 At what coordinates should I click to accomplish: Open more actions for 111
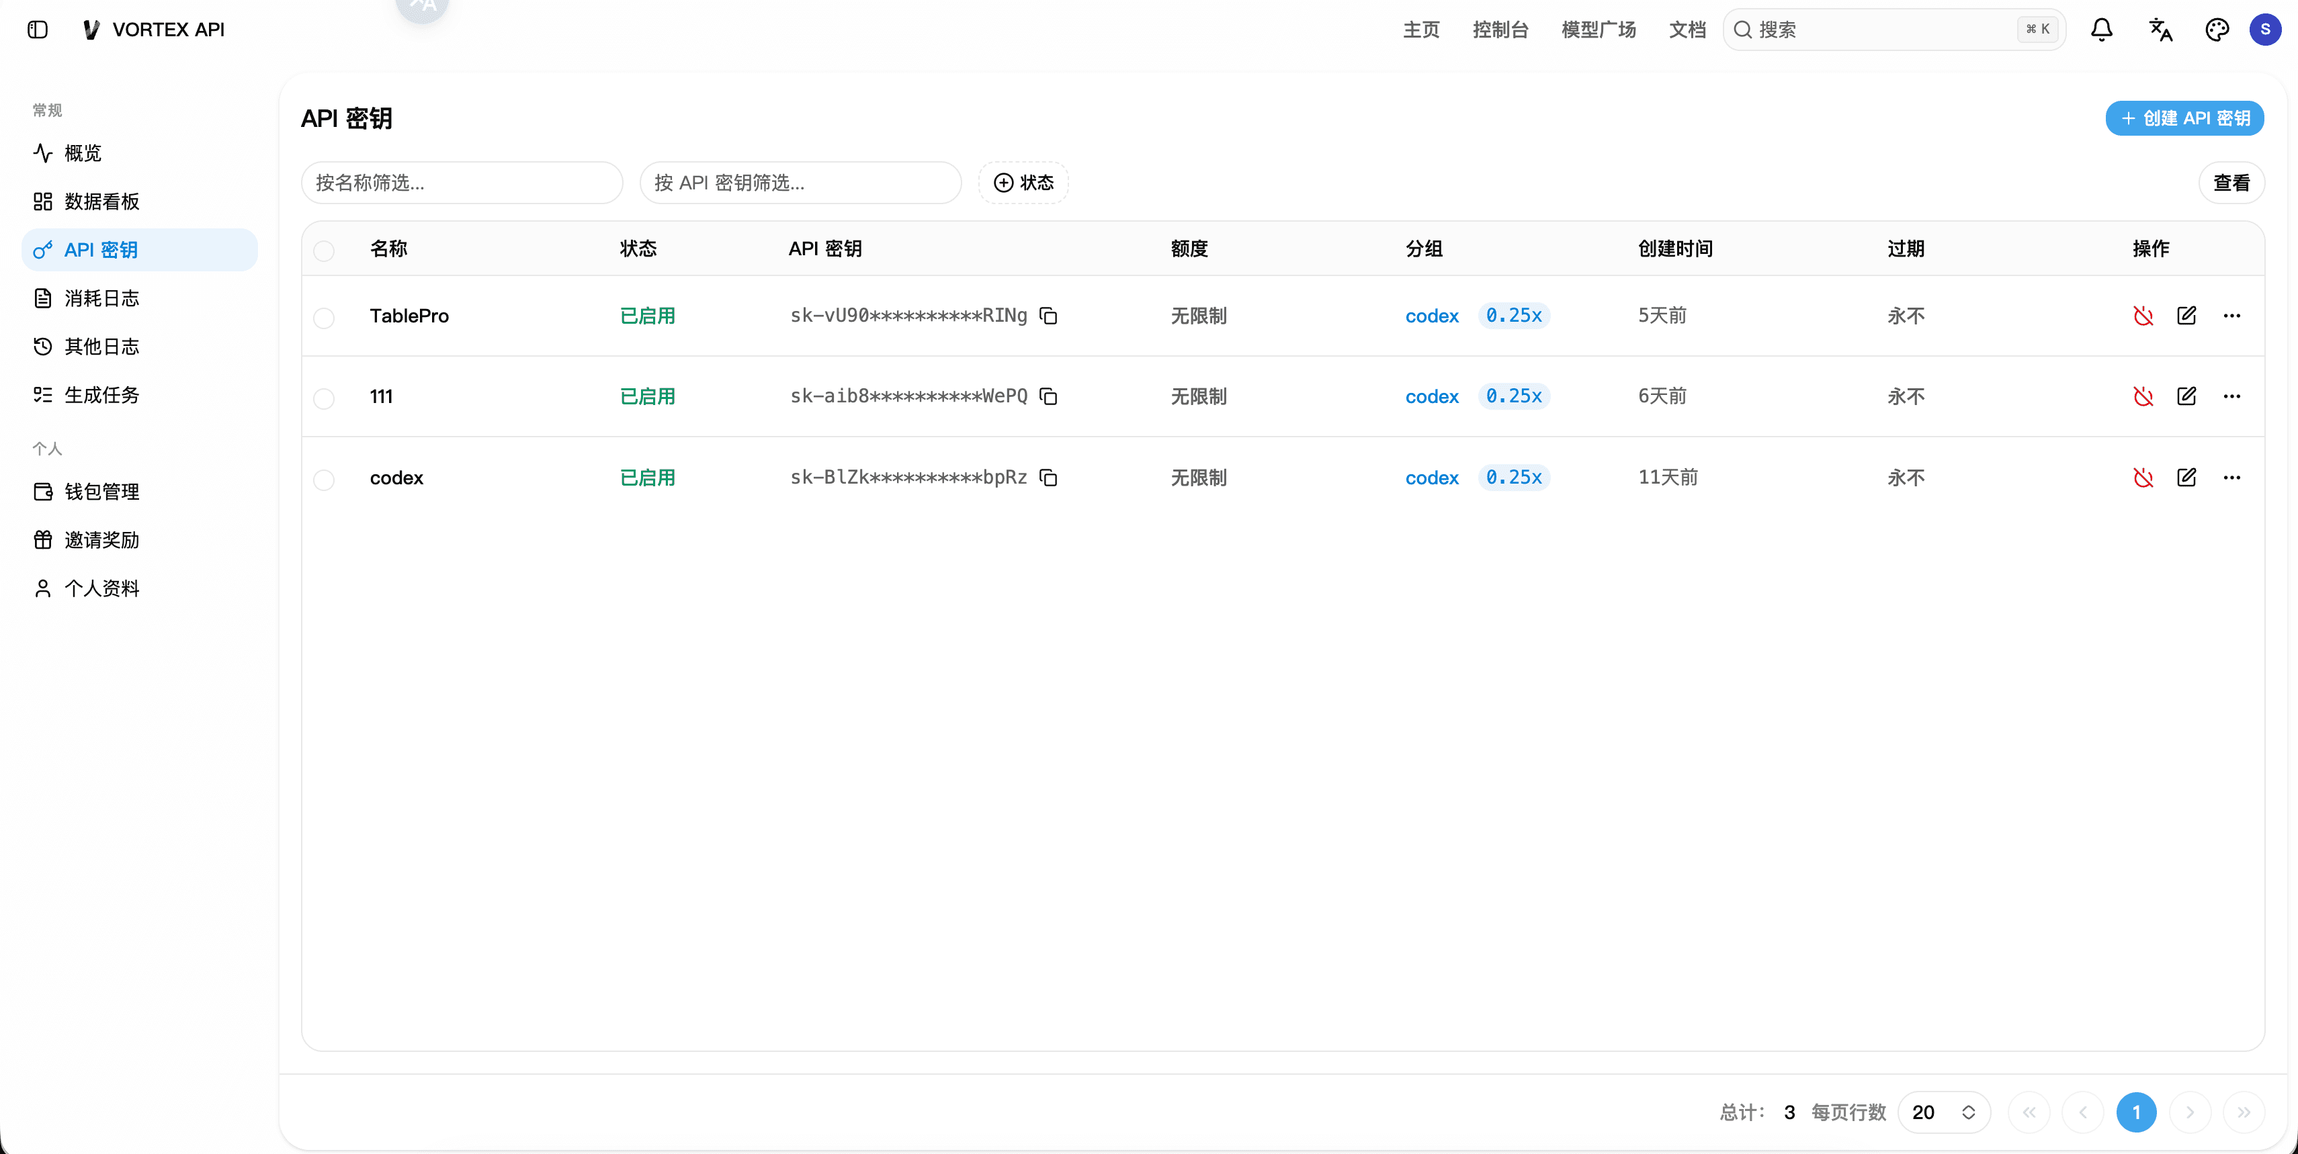coord(2232,396)
